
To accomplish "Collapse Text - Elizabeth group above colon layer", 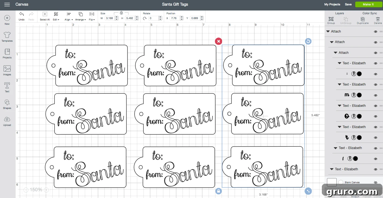I will [x=340, y=63].
